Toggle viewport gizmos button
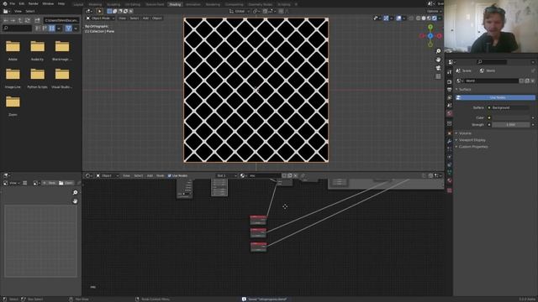The height and width of the screenshot is (302, 538). [x=386, y=18]
